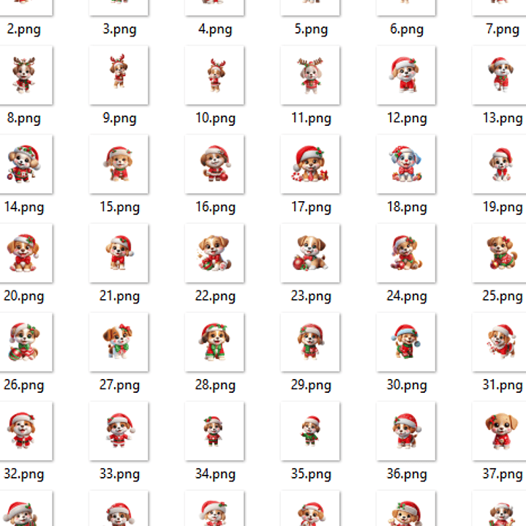
Task: Pick the 28.png puppy in green outfit thumbnail
Action: coord(214,342)
